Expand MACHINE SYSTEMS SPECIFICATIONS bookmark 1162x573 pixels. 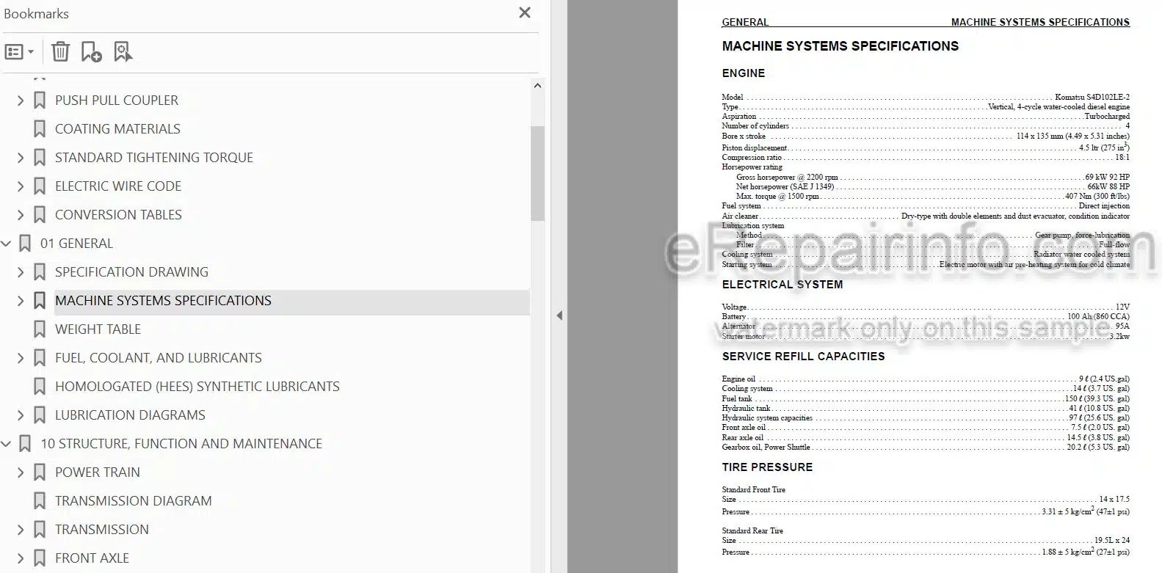[x=21, y=301]
